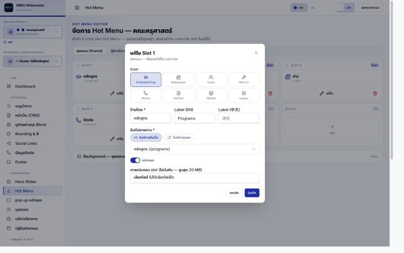Close the Slot 1 edit dialog
Screen dimensions: 404x253
(256, 53)
